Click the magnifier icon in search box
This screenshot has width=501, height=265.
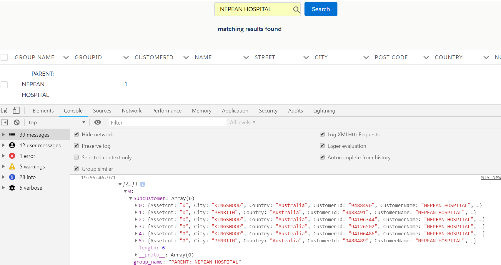pos(296,10)
